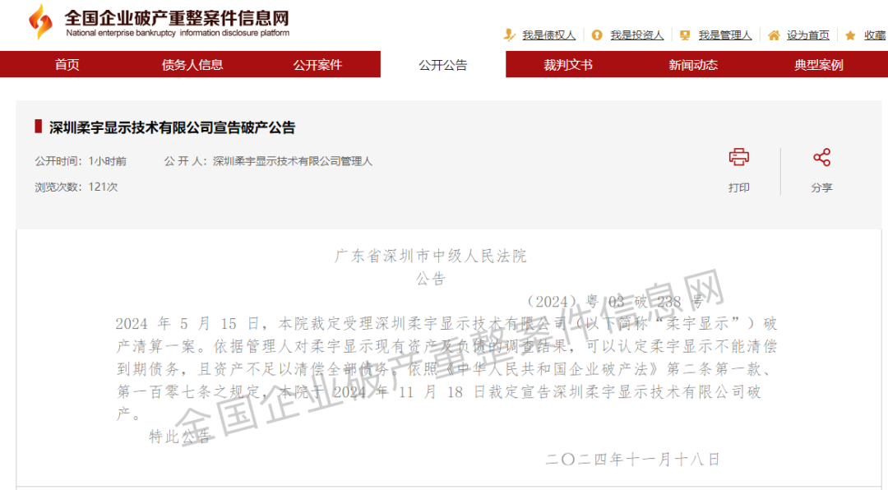Go to the 首页 nav tab

(x=67, y=65)
